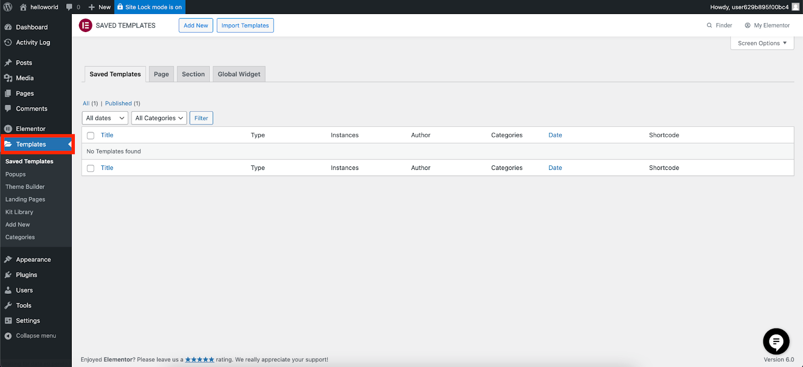Switch to the Page tab
The image size is (803, 367).
[162, 74]
